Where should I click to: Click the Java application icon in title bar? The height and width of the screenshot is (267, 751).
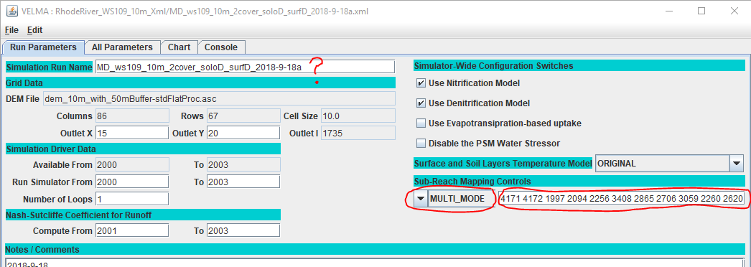(x=11, y=11)
